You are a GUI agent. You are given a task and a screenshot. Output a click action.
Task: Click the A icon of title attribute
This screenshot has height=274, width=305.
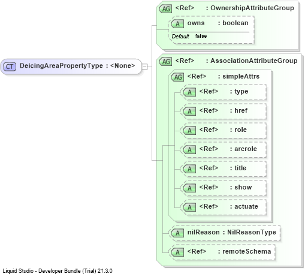[189, 169]
